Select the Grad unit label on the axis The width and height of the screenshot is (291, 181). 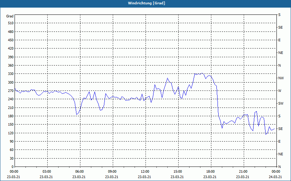pyautogui.click(x=10, y=16)
